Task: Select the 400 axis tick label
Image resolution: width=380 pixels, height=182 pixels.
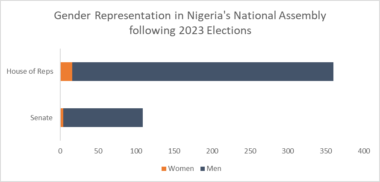Action: click(364, 150)
